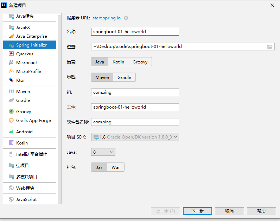Open Java Enterprise in the sidebar
This screenshot has width=280, height=221.
(31, 36)
